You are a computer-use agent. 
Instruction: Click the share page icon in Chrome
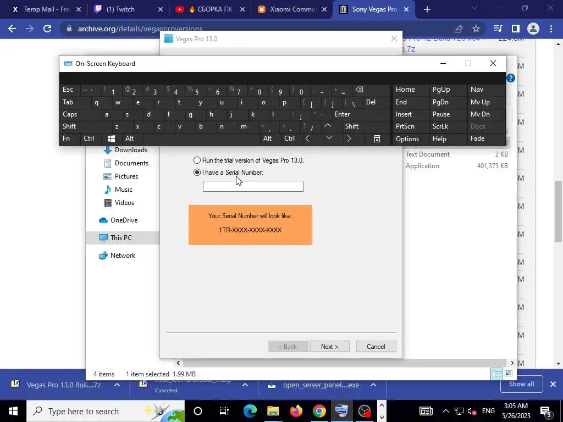coord(459,29)
